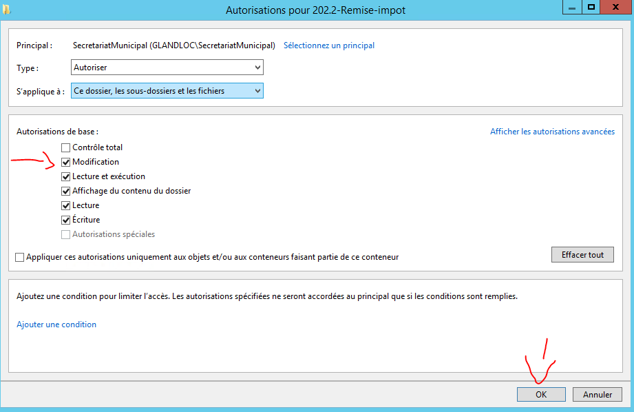Minimize the Autorisations dialog window

571,8
